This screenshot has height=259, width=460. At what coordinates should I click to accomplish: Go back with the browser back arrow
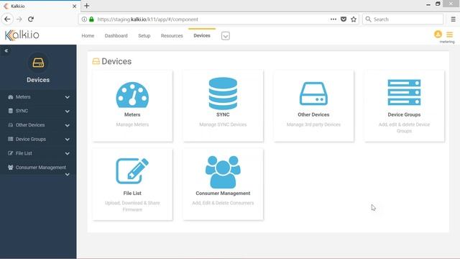(x=7, y=19)
